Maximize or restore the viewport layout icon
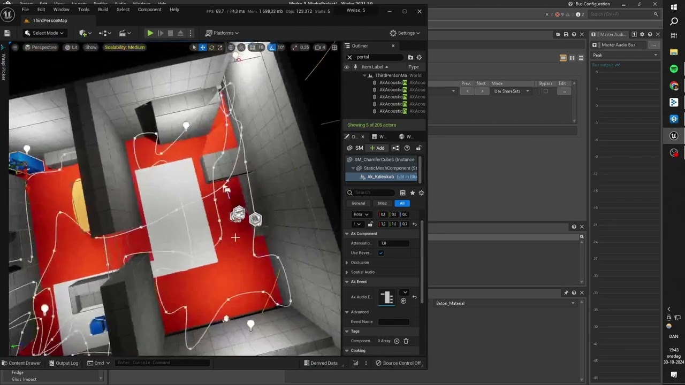The image size is (685, 385). click(x=334, y=48)
